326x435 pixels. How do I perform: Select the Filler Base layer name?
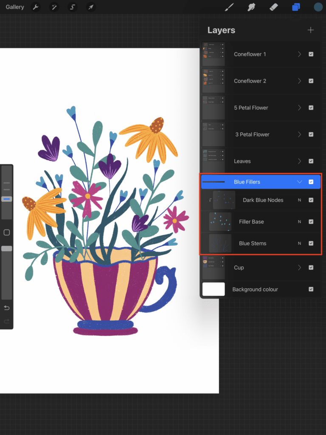(x=251, y=222)
